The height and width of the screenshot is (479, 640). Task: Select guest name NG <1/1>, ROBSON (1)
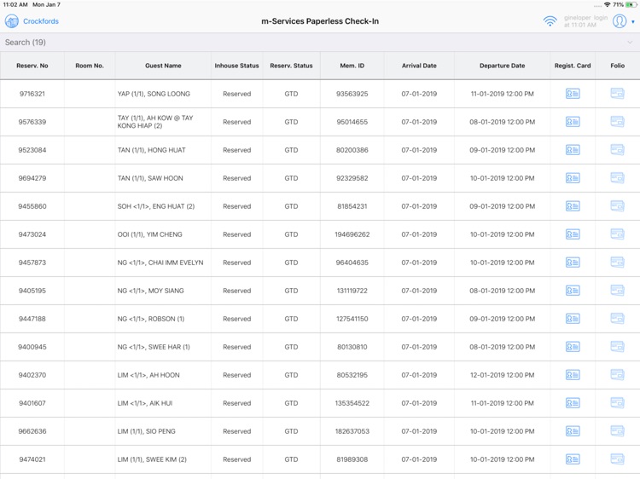click(x=151, y=319)
